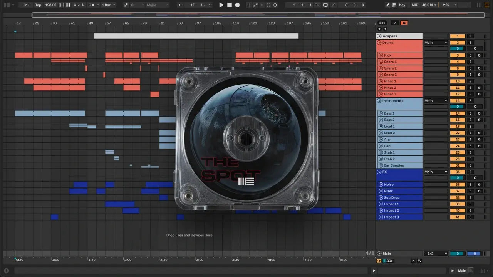Solo the Kick track

point(470,55)
